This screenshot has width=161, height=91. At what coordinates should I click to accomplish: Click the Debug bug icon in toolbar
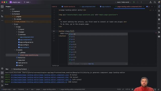(138, 2)
